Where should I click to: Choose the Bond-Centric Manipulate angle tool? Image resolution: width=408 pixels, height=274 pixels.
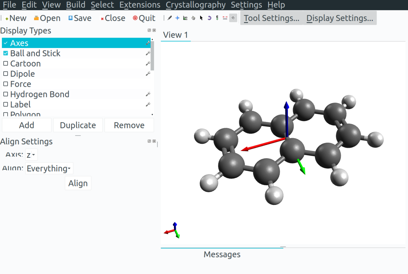point(185,18)
